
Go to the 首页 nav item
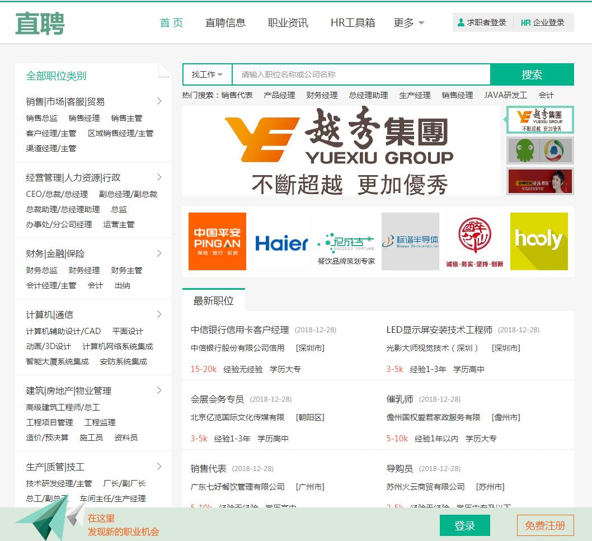(171, 23)
